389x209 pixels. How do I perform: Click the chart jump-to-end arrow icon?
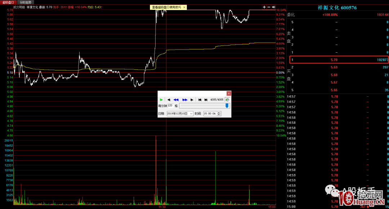pyautogui.click(x=273, y=7)
